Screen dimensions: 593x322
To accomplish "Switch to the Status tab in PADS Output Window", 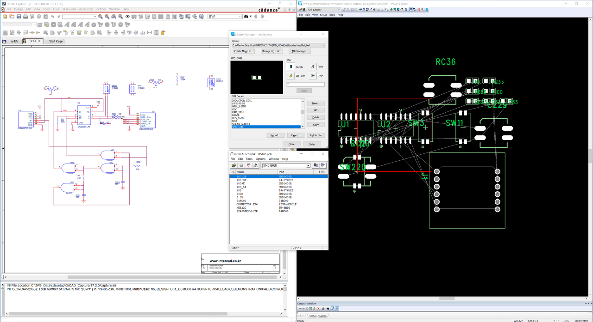I will (x=313, y=316).
